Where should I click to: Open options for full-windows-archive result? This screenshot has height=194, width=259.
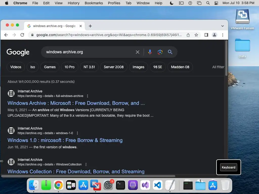[x=87, y=96]
